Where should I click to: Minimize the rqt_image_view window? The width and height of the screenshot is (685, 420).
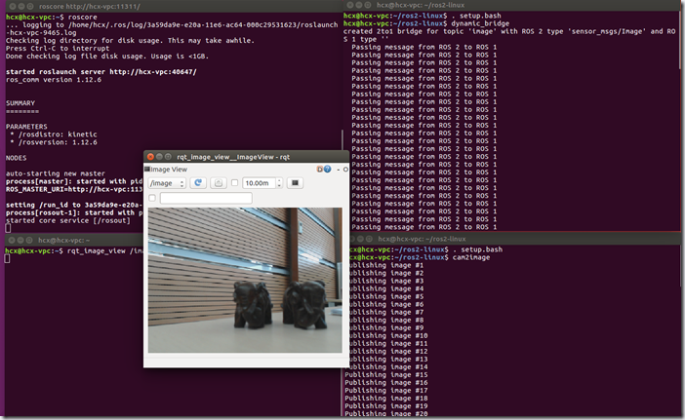point(159,157)
